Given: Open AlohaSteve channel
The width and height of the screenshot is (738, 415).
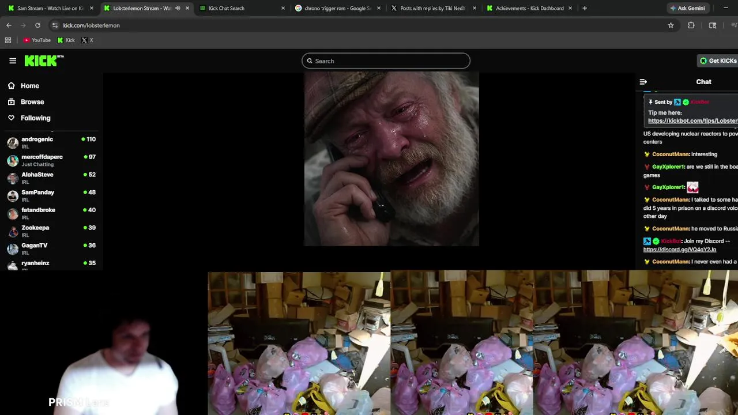Looking at the screenshot, I should [x=51, y=178].
